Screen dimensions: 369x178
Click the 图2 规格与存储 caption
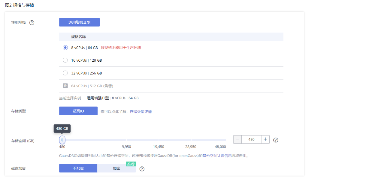pos(20,5)
